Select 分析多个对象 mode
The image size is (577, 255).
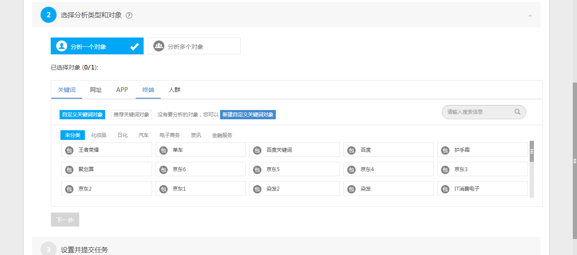point(194,46)
